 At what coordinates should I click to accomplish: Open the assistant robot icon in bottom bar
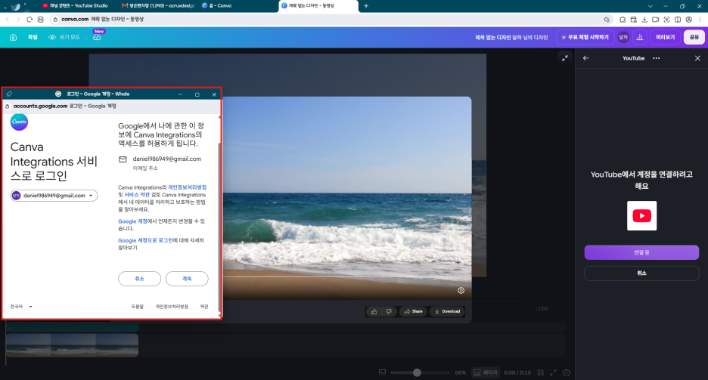pos(567,372)
